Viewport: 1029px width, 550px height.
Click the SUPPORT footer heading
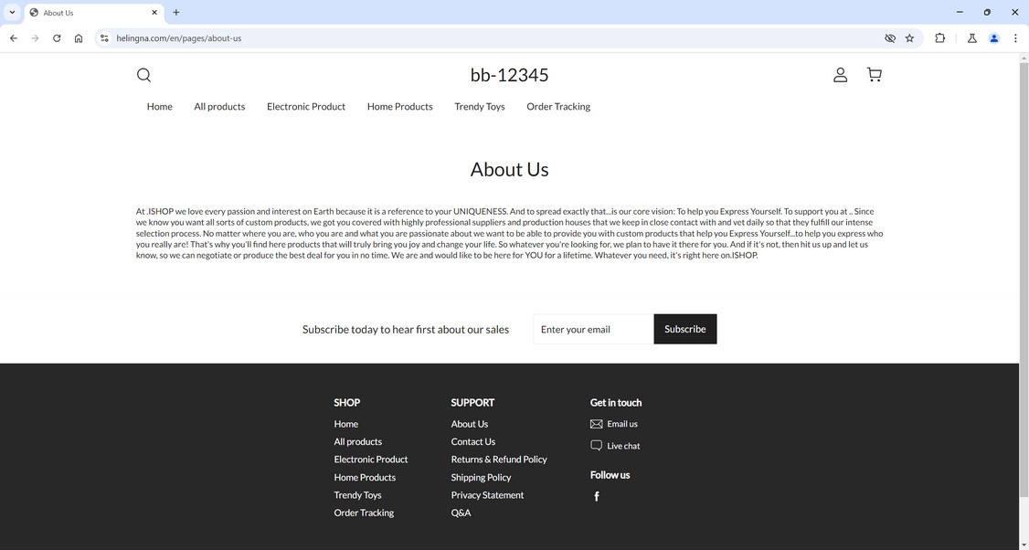click(x=472, y=402)
